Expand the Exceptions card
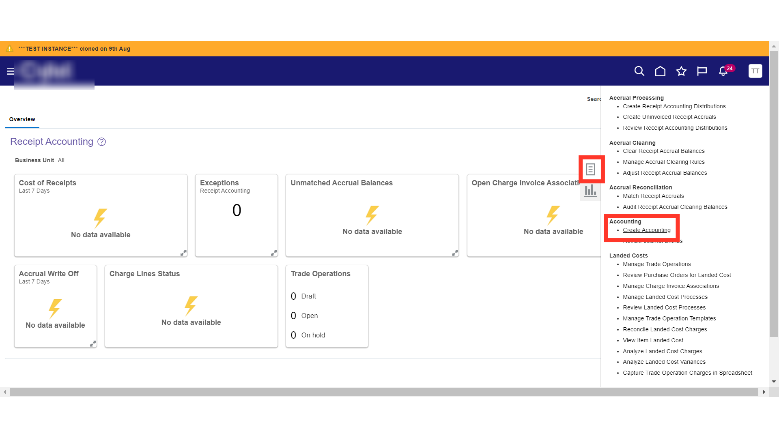The height and width of the screenshot is (438, 779). click(274, 253)
